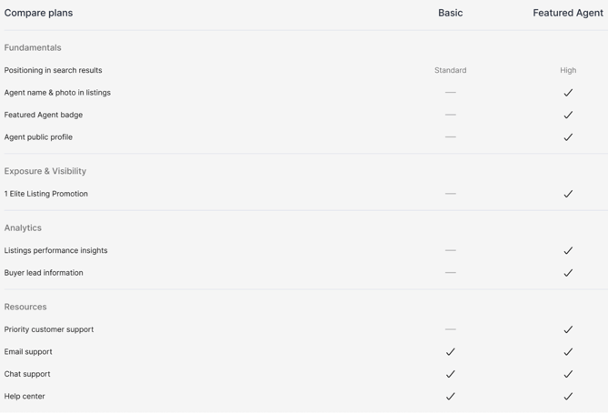Screen dimensions: 608x414
Task: Click Basic plan dash for Priority customer support
Action: pyautogui.click(x=451, y=329)
